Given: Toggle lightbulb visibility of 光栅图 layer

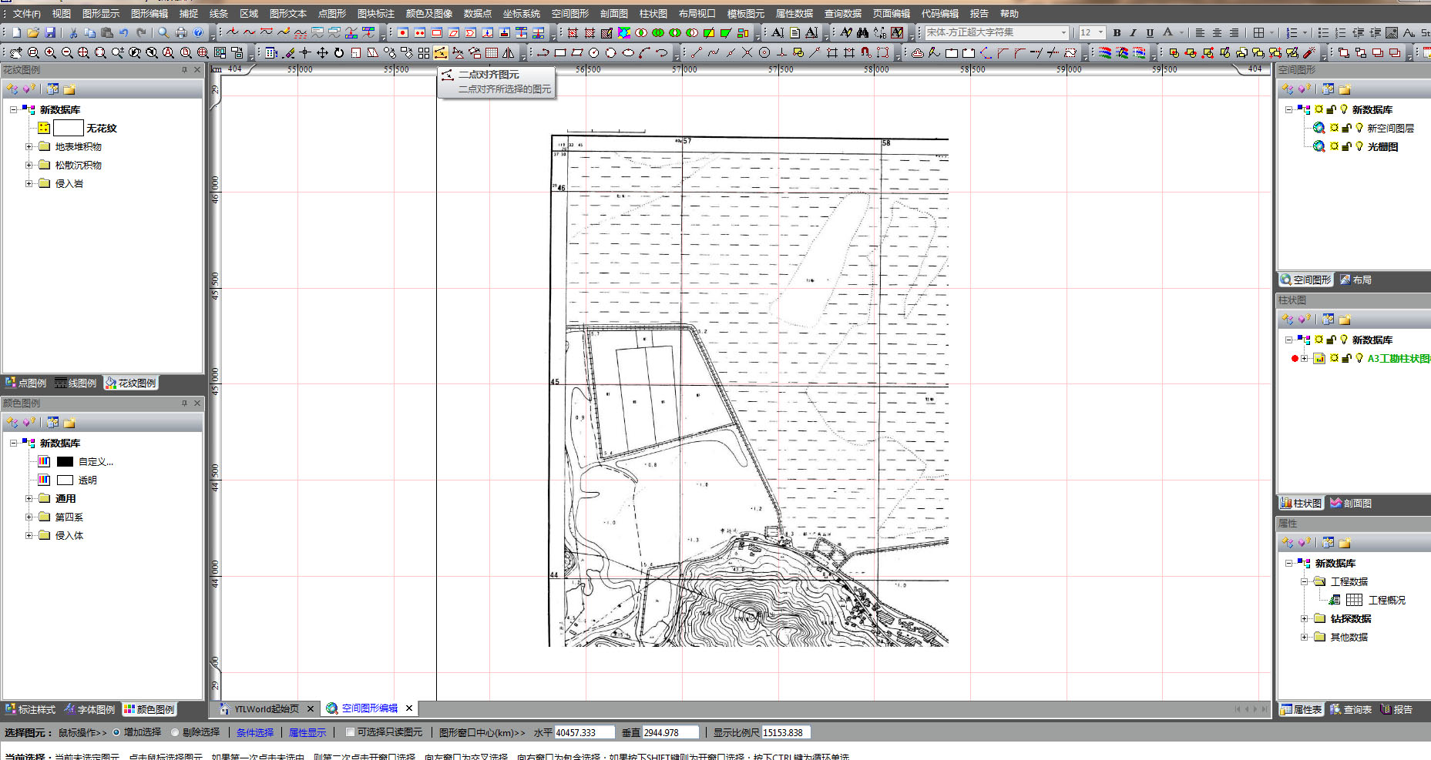Looking at the screenshot, I should click(1359, 146).
